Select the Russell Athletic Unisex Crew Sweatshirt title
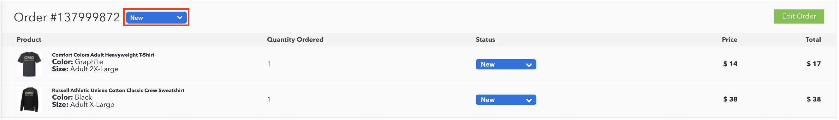The width and height of the screenshot is (839, 120). tap(118, 90)
